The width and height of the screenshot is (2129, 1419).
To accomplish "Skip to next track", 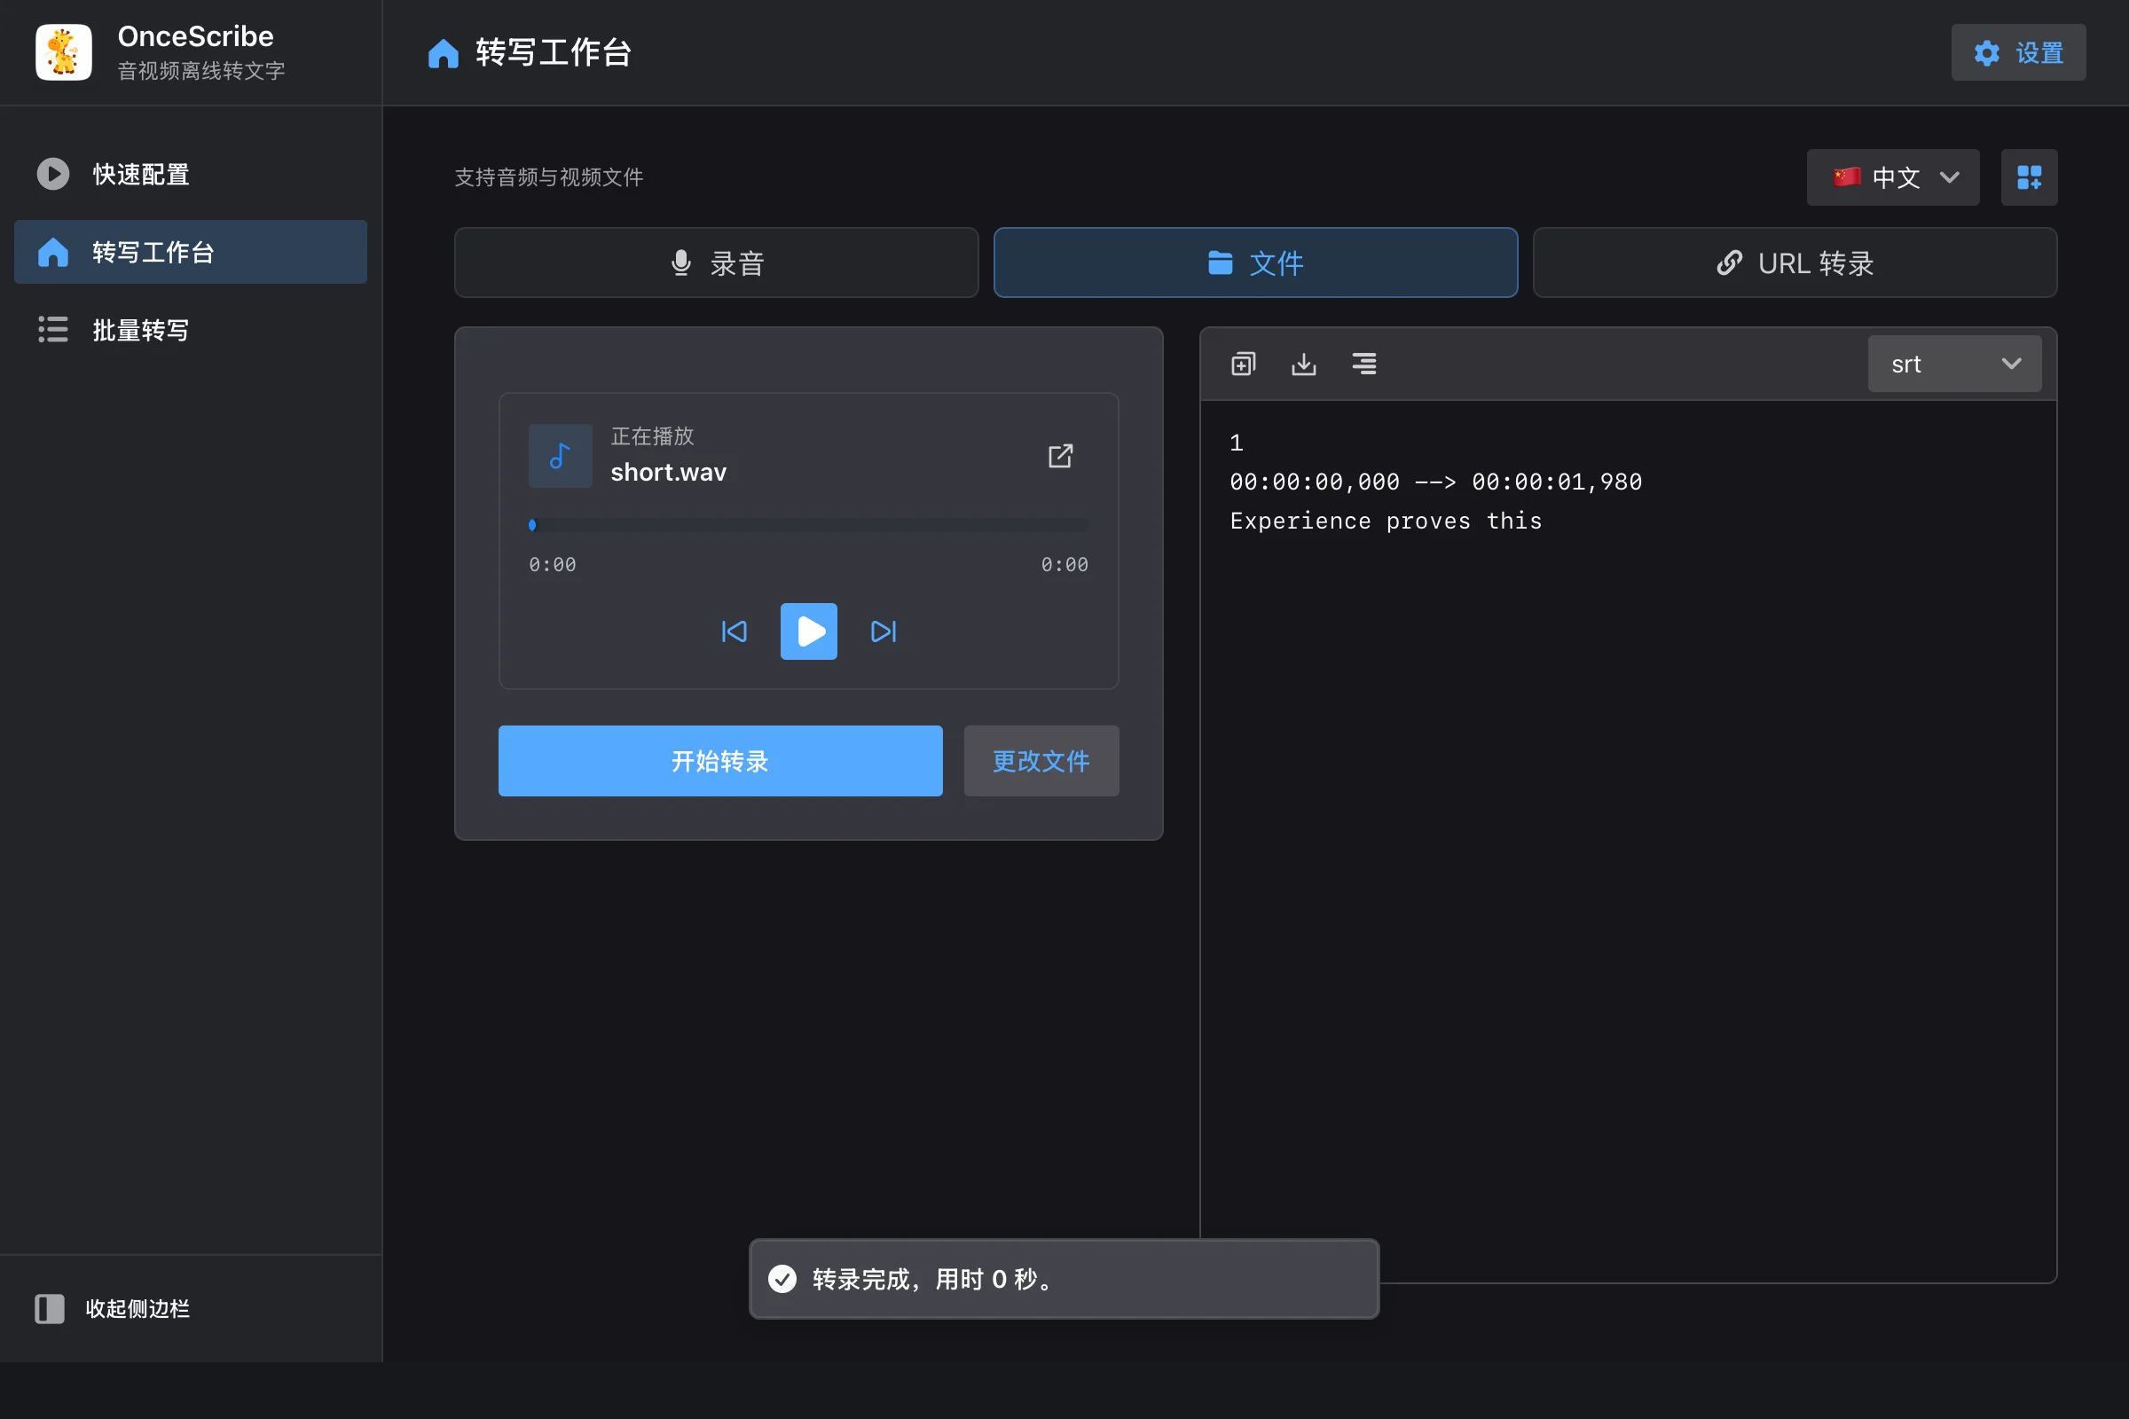I will point(884,631).
